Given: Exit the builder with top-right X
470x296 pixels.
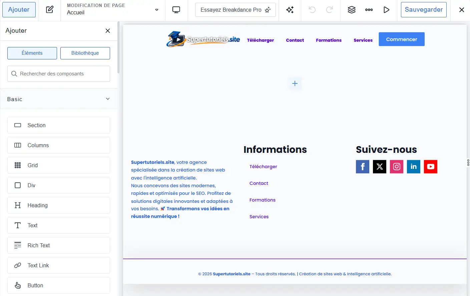Looking at the screenshot, I should (x=462, y=10).
